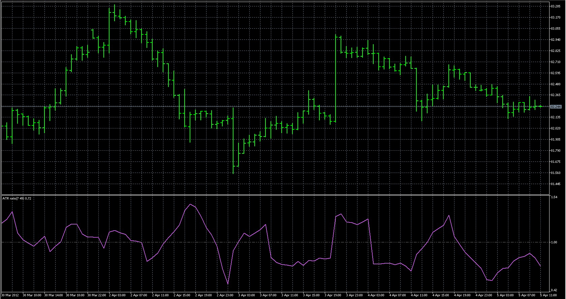Image resolution: width=566 pixels, height=299 pixels.
Task: Click the ATR ratio(7 49) indicator label
Action: [17, 198]
